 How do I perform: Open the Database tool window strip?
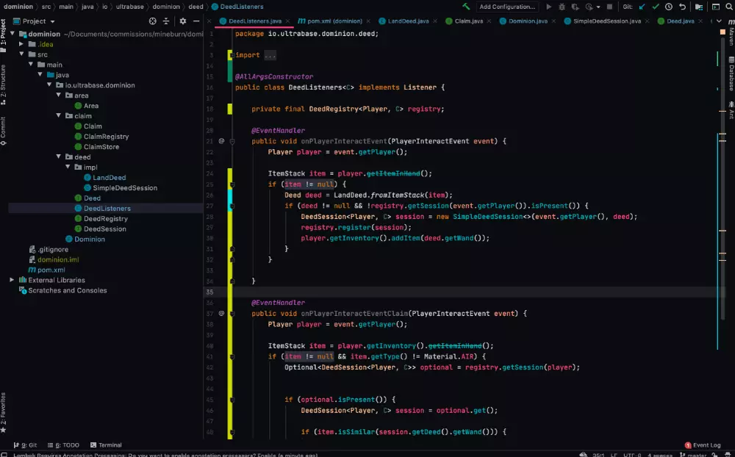tap(731, 73)
